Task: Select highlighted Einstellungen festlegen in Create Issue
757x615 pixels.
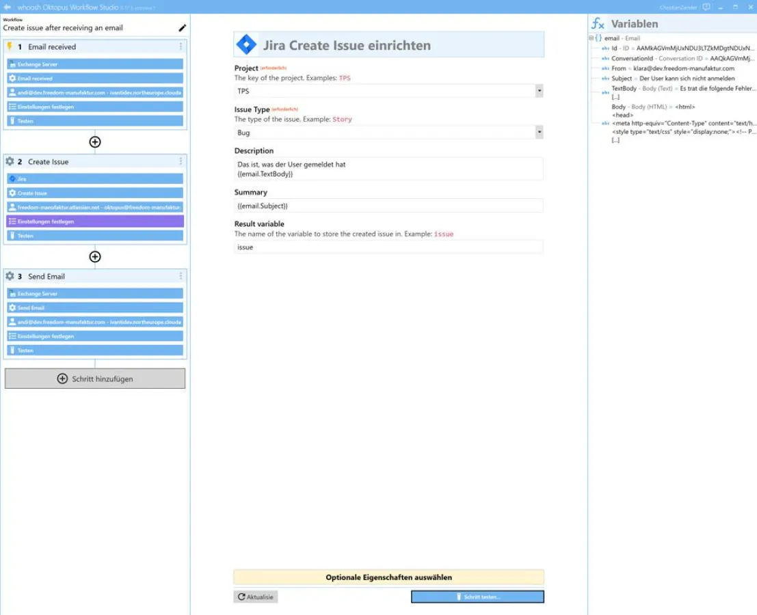Action: click(95, 221)
